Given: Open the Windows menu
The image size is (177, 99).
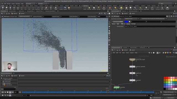Looking at the screenshot, I should (18, 4).
